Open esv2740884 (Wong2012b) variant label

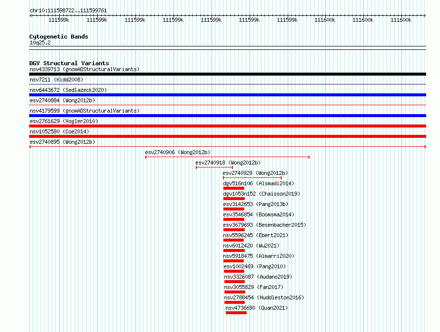point(62,100)
